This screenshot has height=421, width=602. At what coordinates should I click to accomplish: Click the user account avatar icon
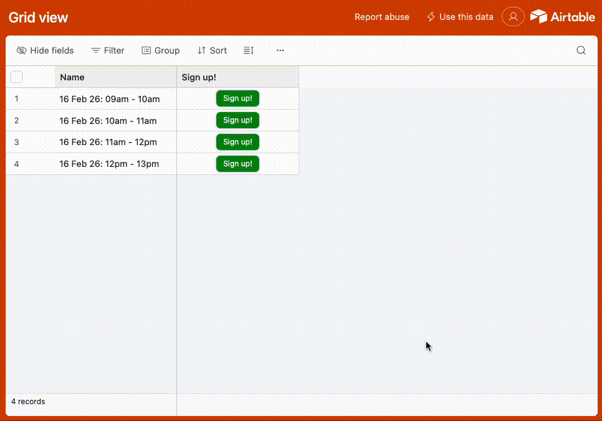point(513,17)
